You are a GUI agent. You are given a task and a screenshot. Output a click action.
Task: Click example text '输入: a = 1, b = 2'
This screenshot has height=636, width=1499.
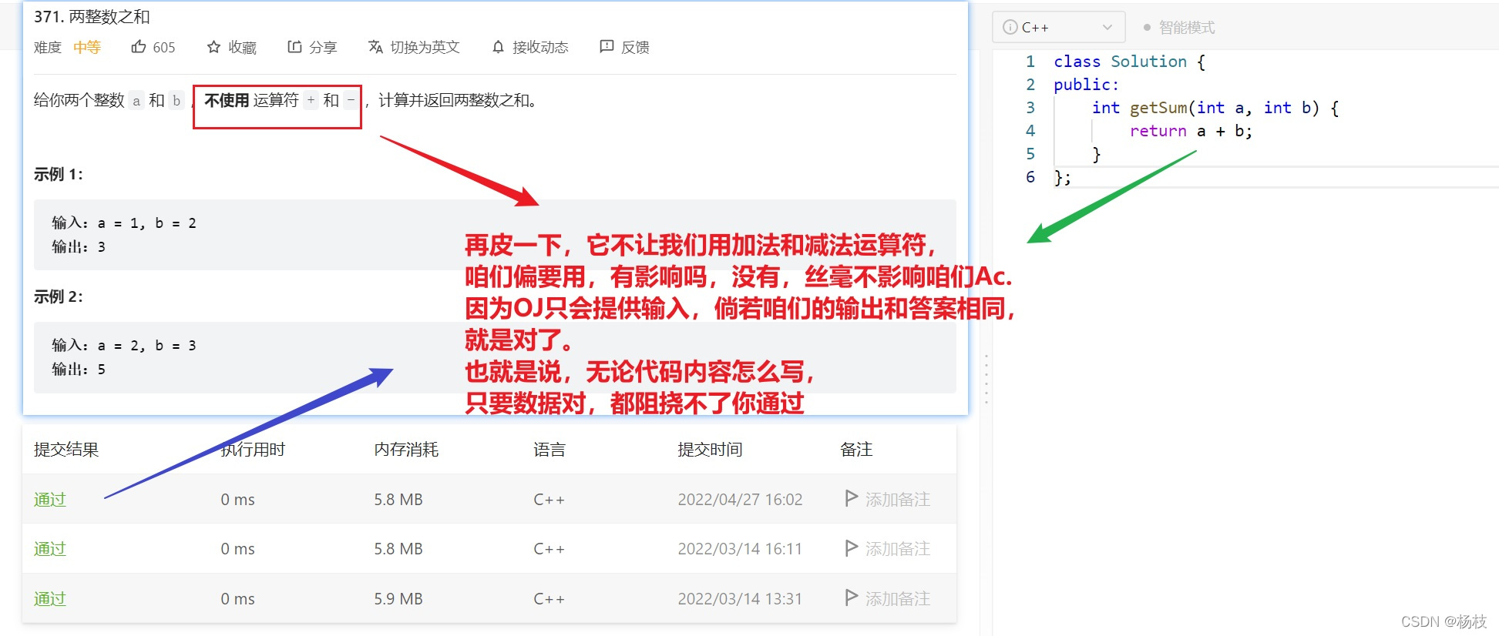pyautogui.click(x=124, y=223)
